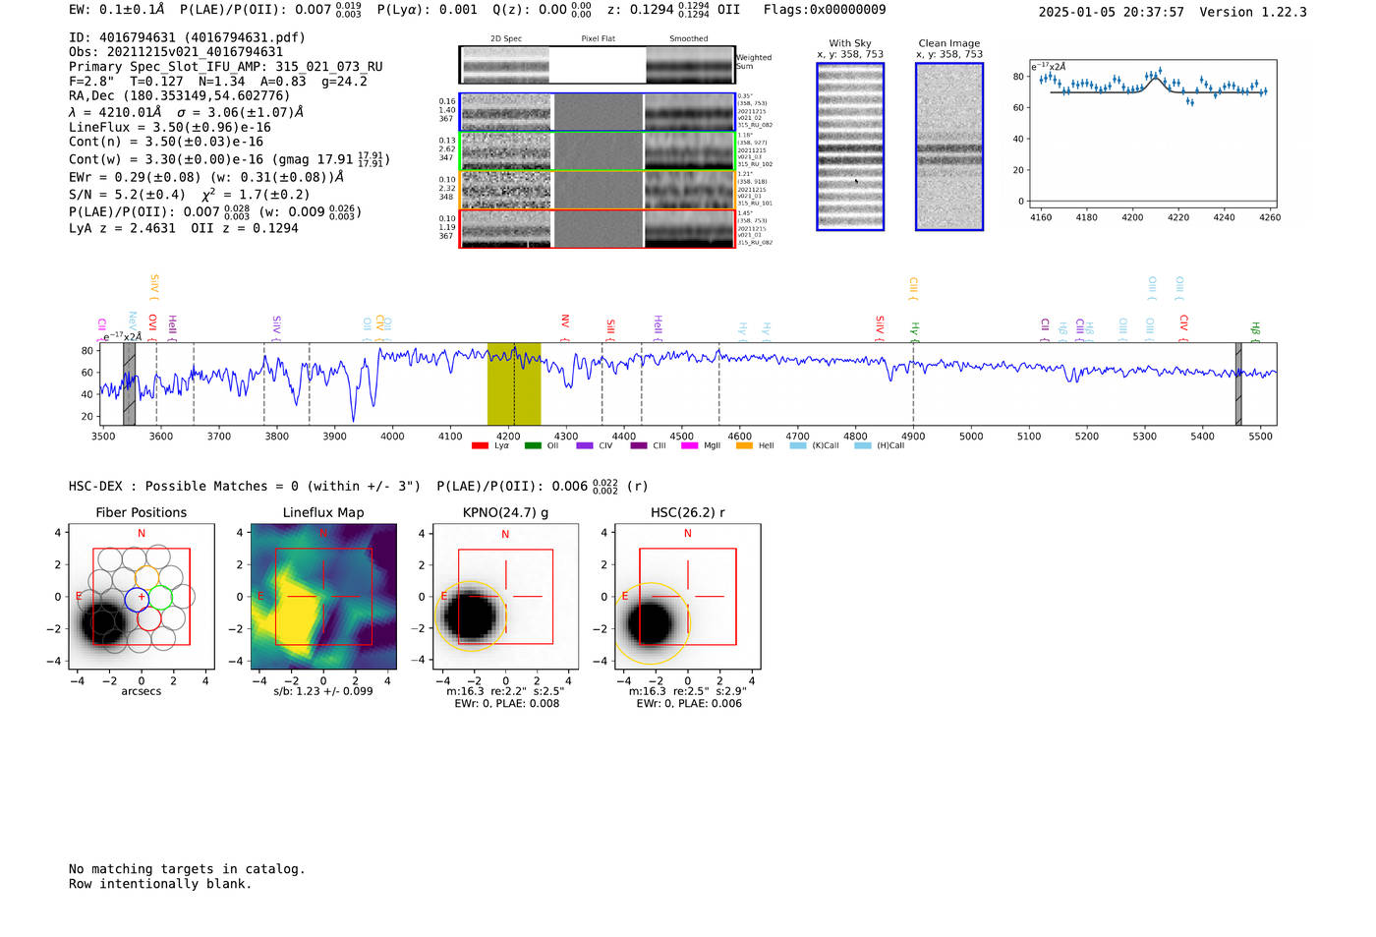Click the red Lyα legend swatch
The image size is (1376, 937).
480,446
